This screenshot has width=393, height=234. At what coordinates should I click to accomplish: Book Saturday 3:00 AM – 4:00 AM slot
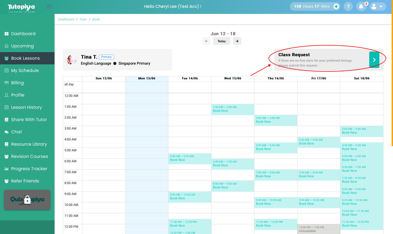349,133
